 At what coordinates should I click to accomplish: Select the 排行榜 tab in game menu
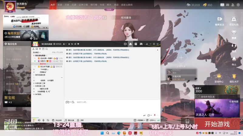(x=94, y=5)
